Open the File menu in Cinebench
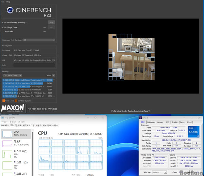This screenshot has height=176, width=204. (3, 2)
